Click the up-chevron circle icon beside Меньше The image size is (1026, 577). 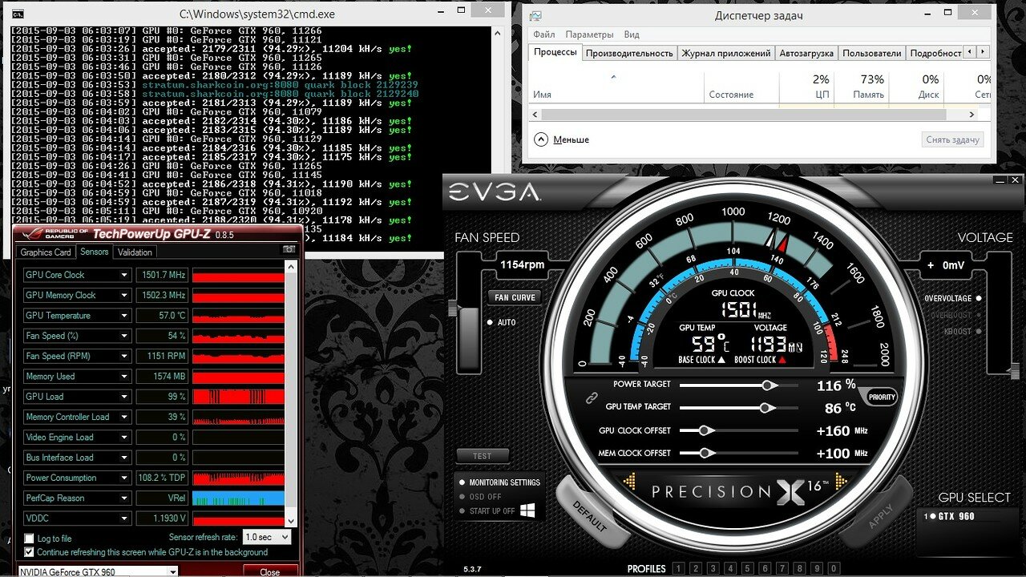(541, 139)
